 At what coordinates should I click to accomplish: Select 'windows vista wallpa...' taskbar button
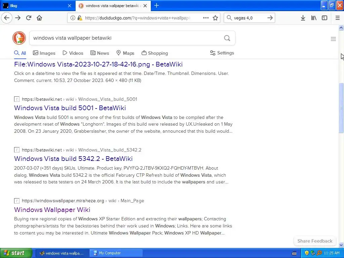point(62,253)
